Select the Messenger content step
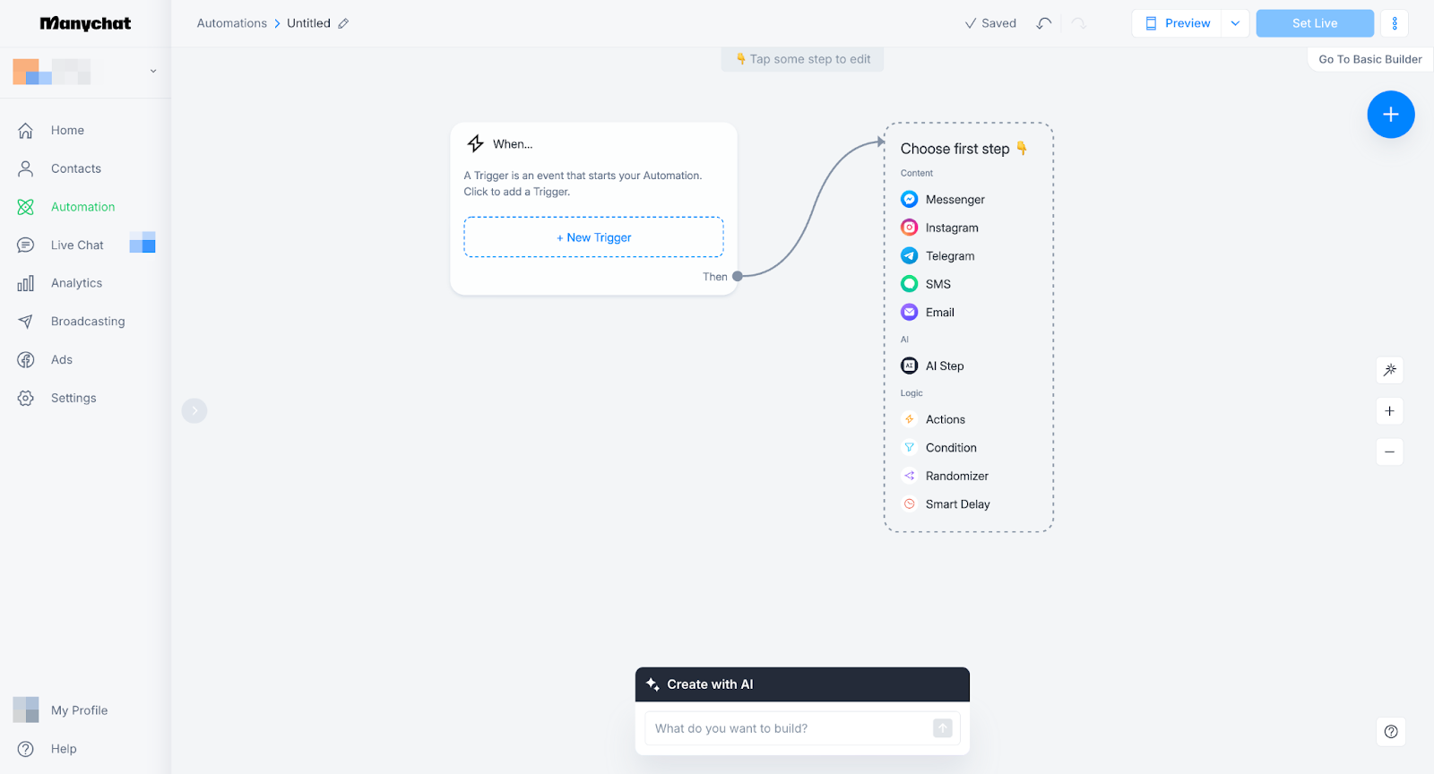This screenshot has height=774, width=1434. pyautogui.click(x=943, y=200)
